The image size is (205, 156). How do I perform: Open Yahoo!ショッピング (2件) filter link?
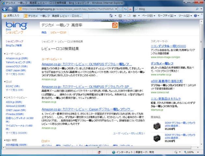[x=19, y=62]
